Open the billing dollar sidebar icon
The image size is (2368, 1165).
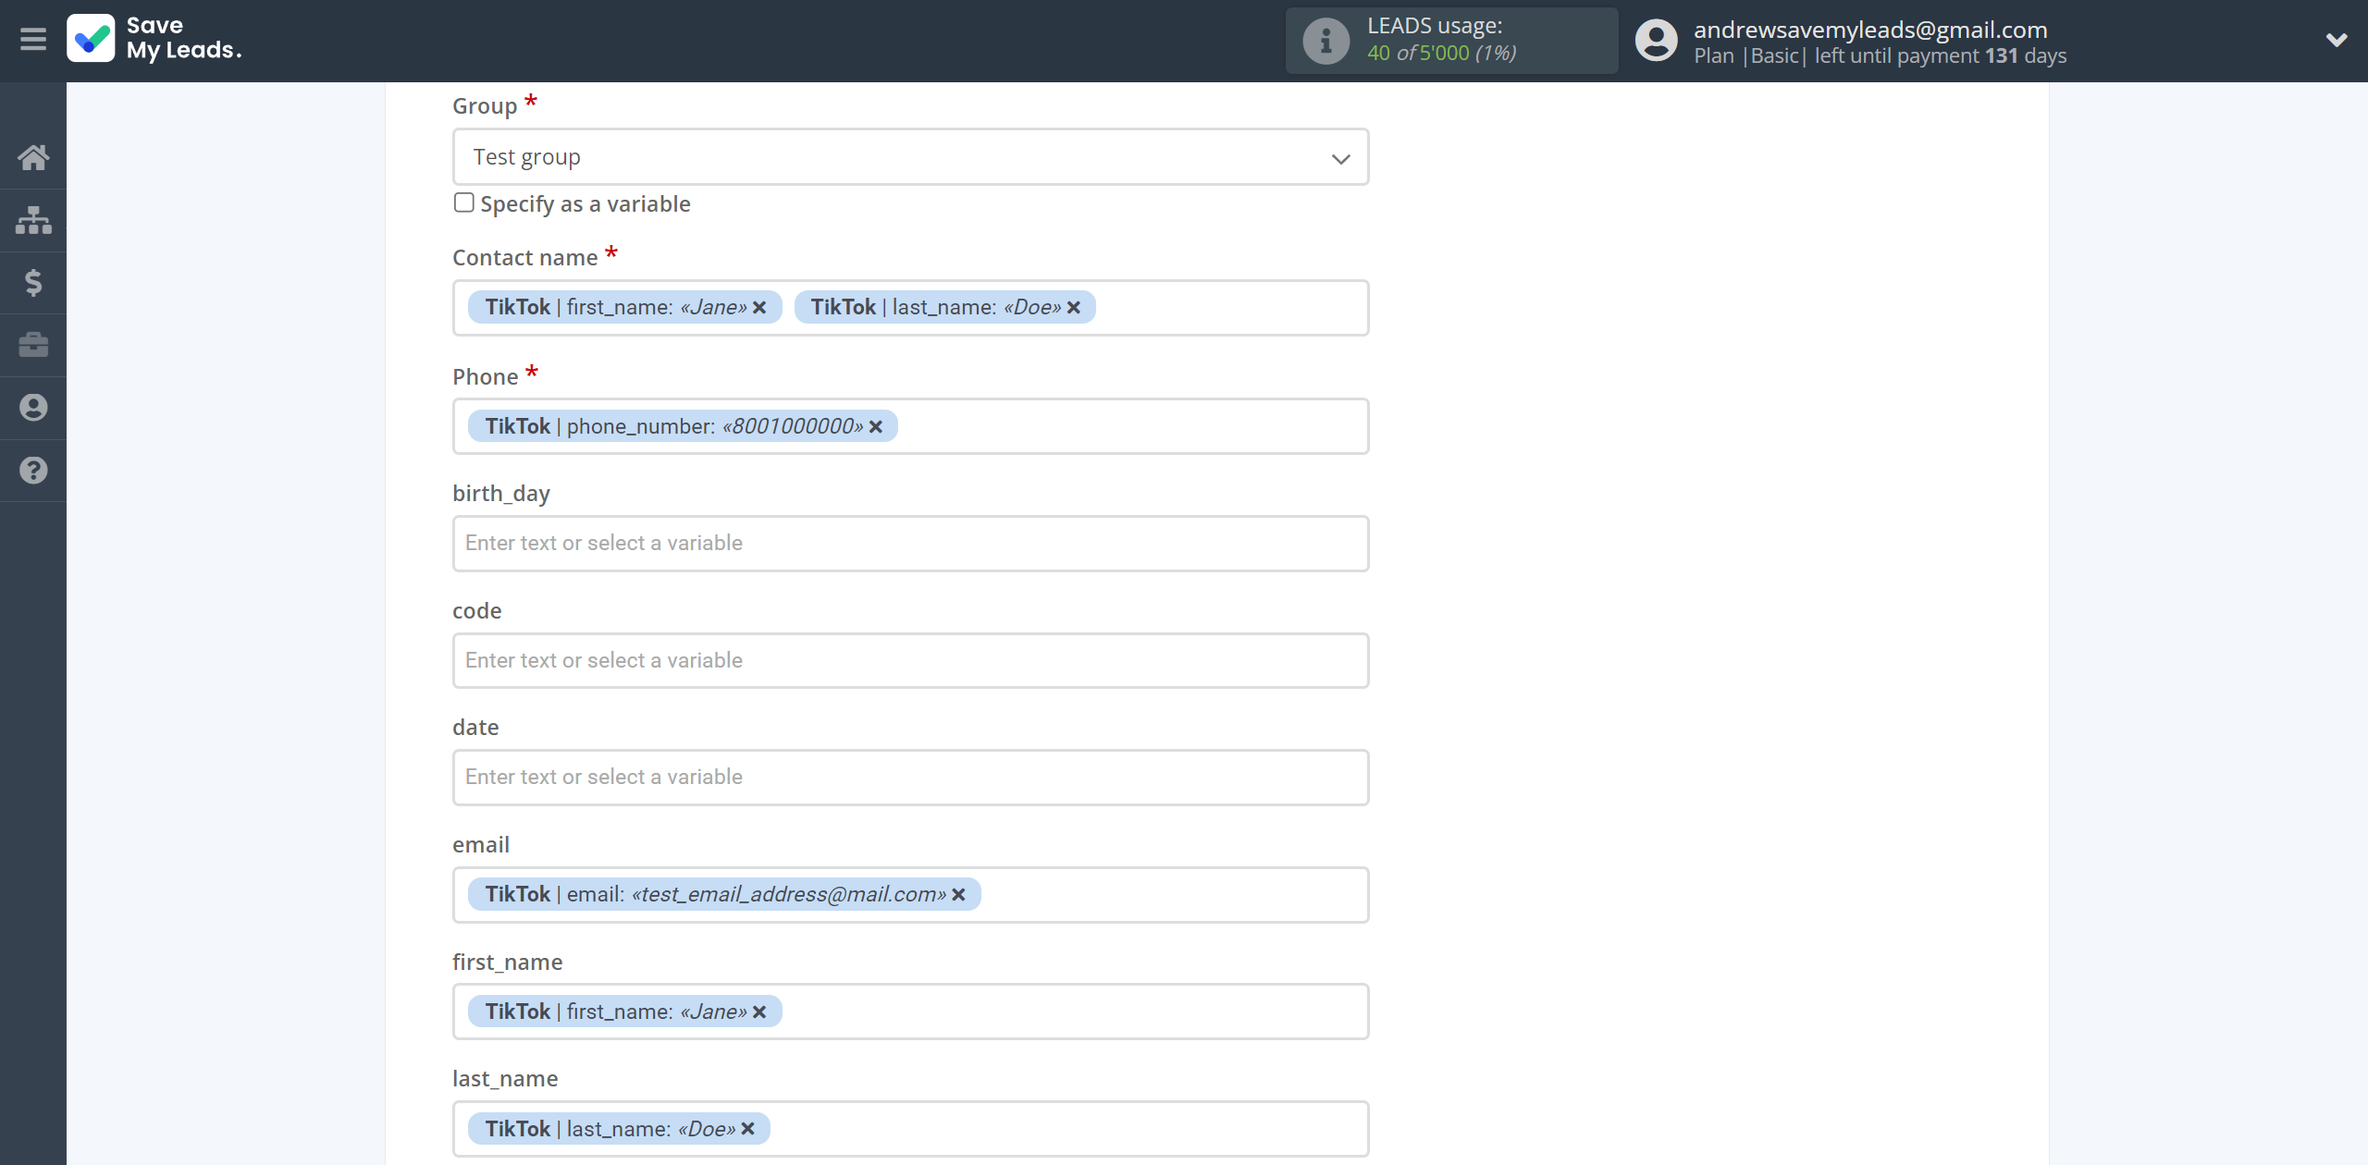tap(33, 283)
